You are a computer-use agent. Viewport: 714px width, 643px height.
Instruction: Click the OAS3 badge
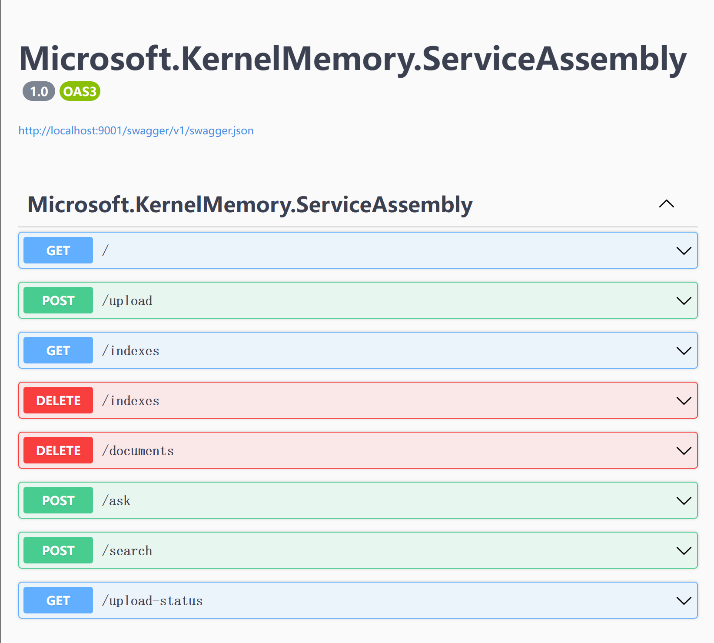click(x=80, y=91)
